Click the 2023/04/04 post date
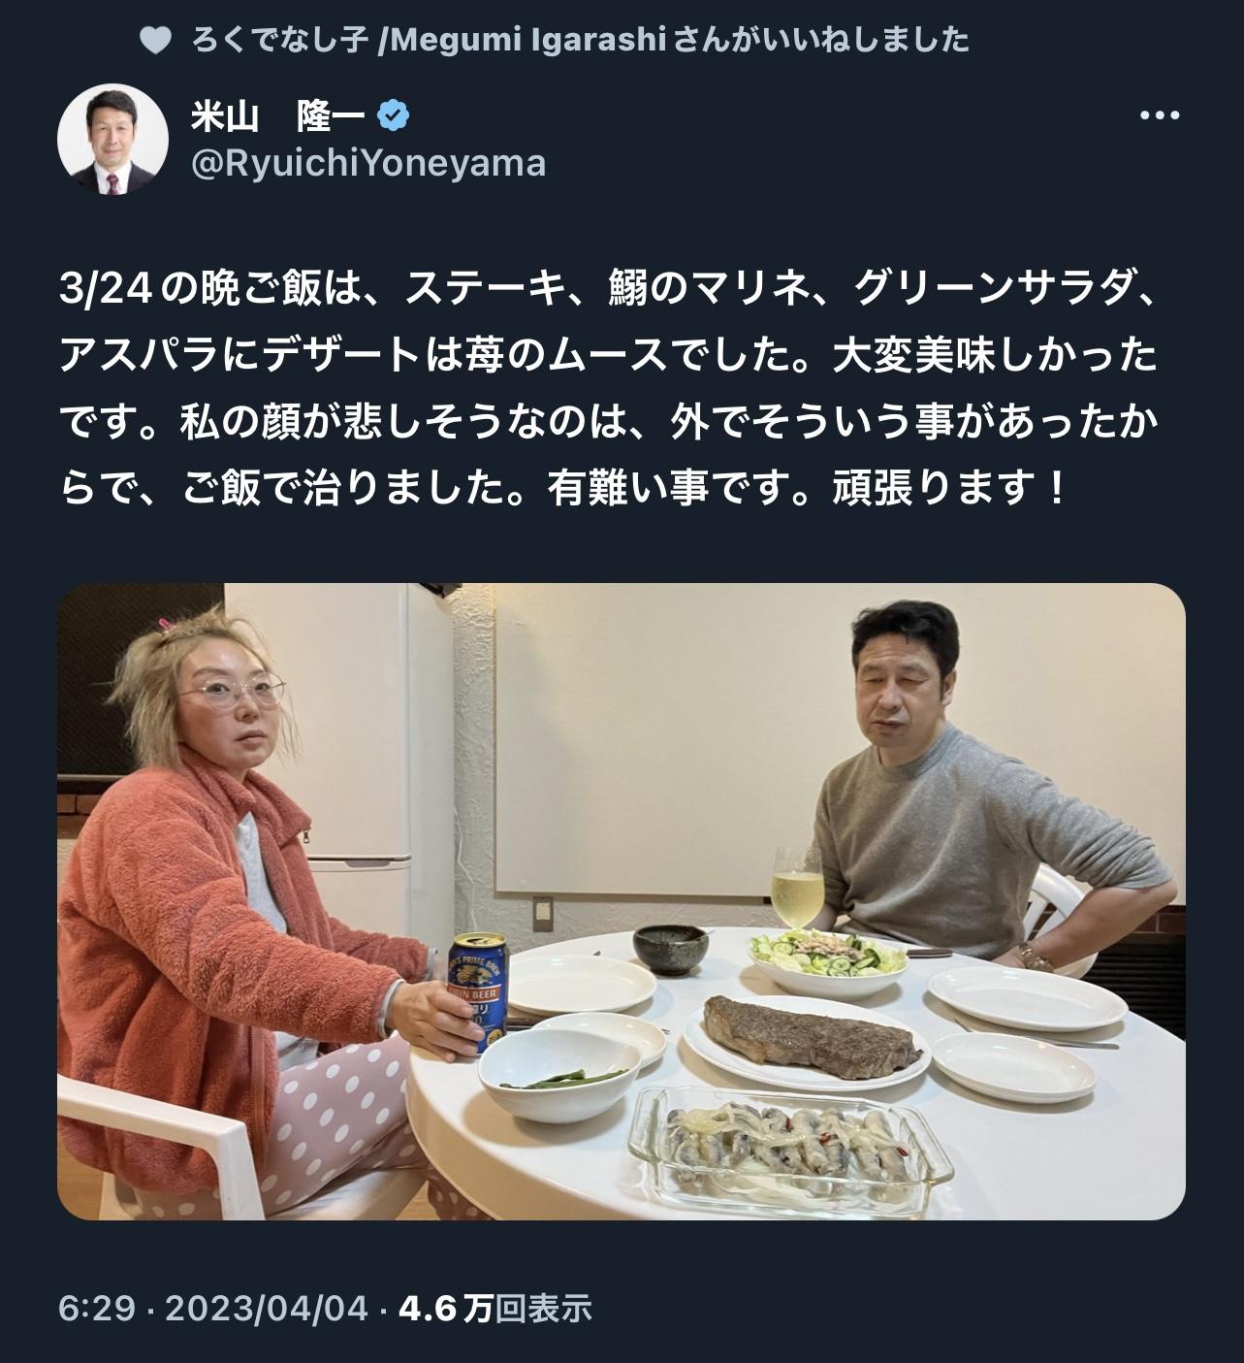Viewport: 1244px width, 1363px height. (268, 1309)
